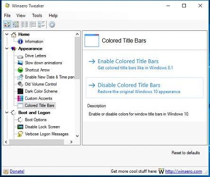Click Reset to defaults

(185, 153)
